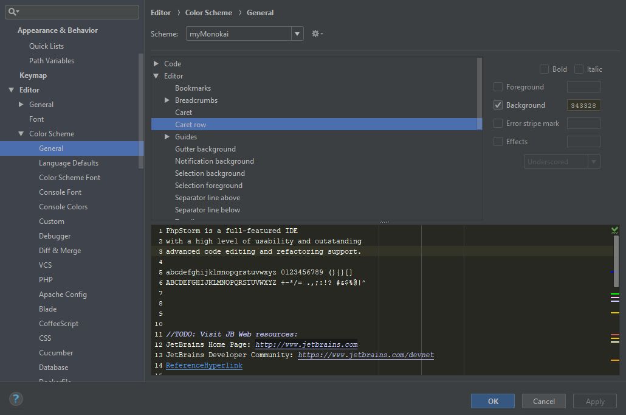Enable the Bold checkbox
626x415 pixels.
544,69
